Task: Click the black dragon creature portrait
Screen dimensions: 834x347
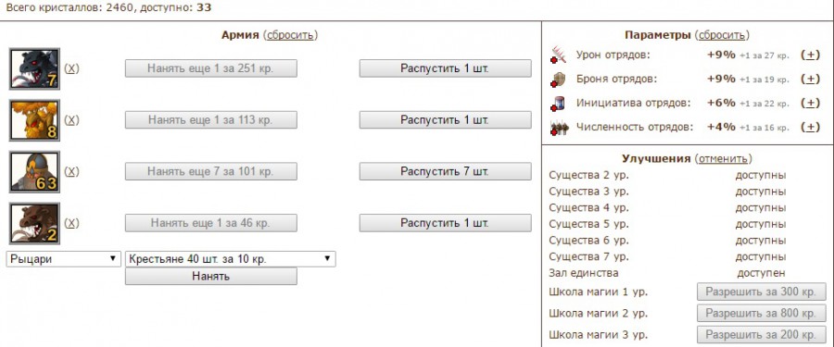Action: click(x=34, y=68)
